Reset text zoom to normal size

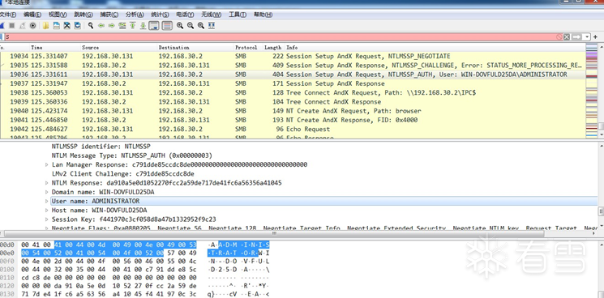(201, 25)
